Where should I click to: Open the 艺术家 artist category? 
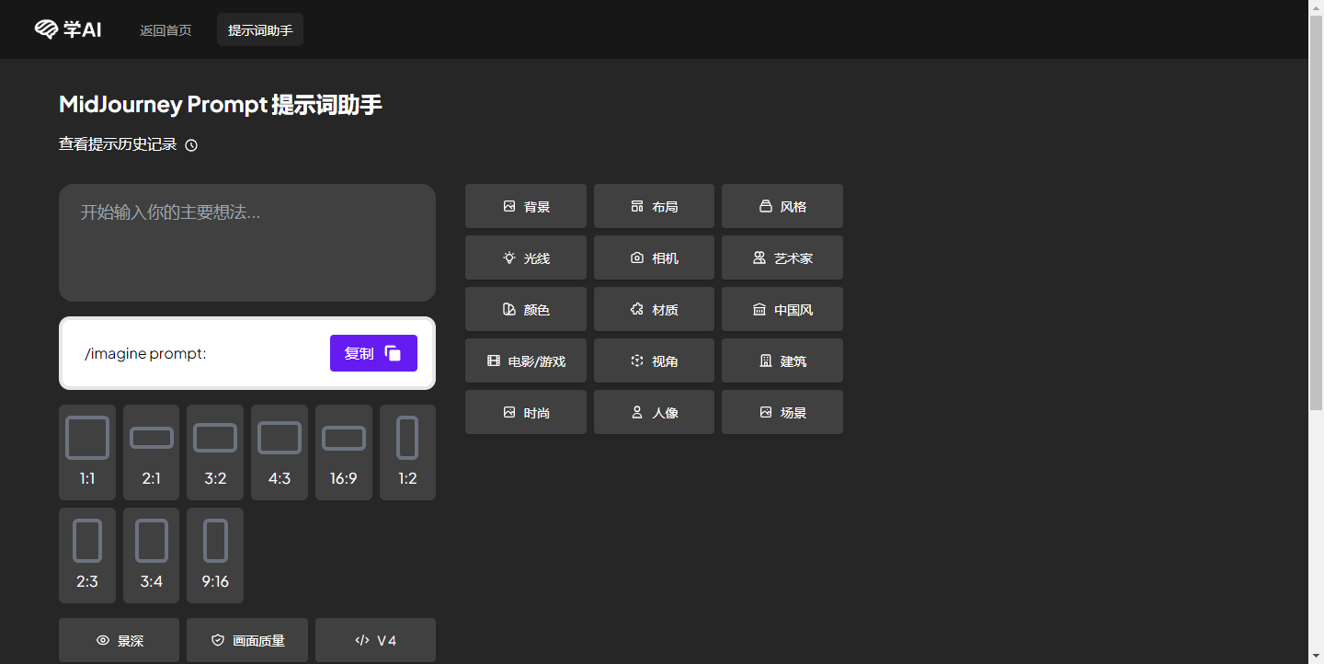pyautogui.click(x=782, y=258)
